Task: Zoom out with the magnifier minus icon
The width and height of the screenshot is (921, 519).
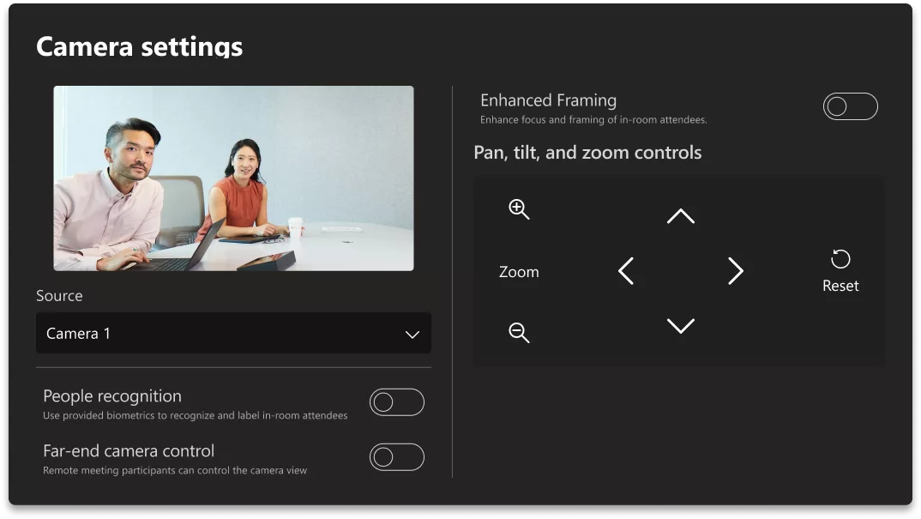Action: (x=519, y=333)
